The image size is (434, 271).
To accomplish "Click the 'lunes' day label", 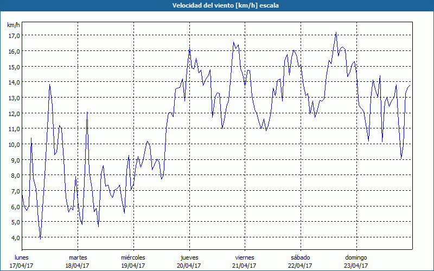I will 21,257.
